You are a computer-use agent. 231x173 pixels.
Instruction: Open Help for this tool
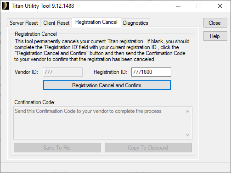(215, 36)
